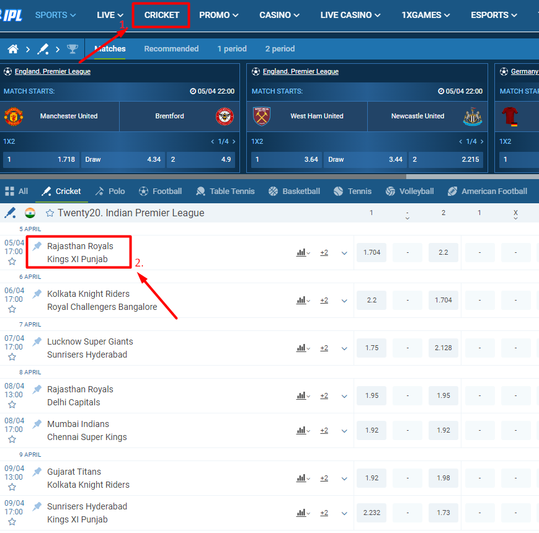Open the Twenty20 Indian Premier League title
The width and height of the screenshot is (539, 533).
coord(131,213)
